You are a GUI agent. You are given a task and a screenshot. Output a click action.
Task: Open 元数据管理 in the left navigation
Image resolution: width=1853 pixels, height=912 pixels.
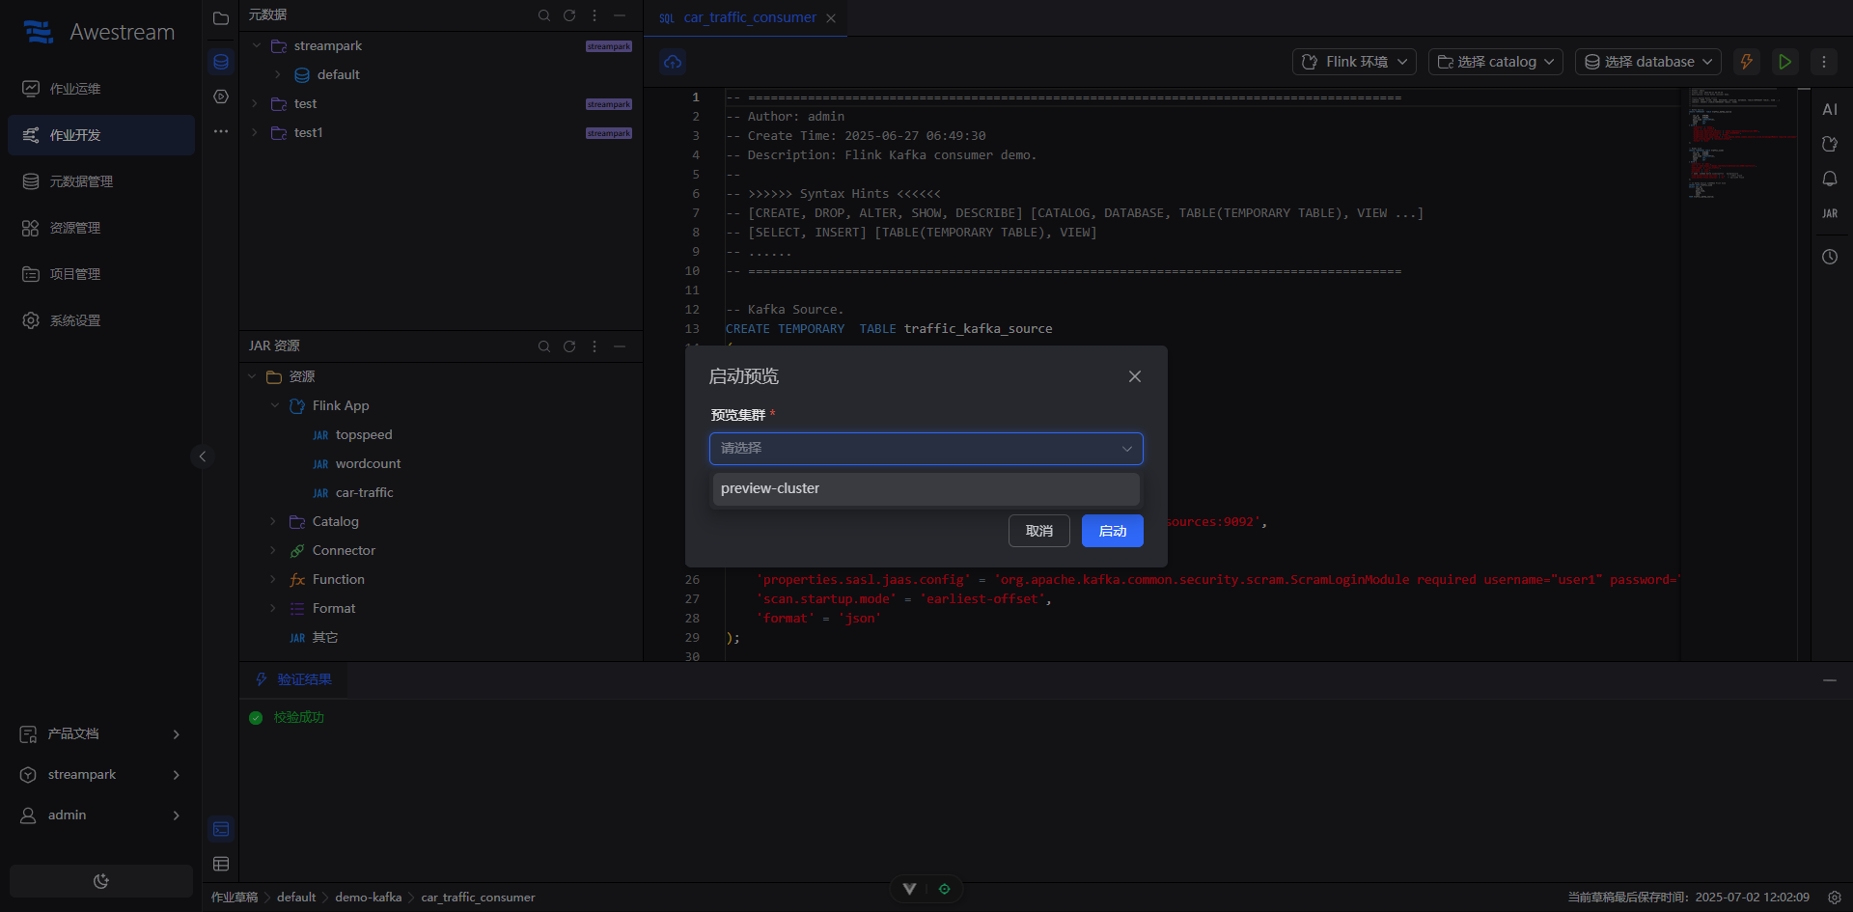(81, 181)
